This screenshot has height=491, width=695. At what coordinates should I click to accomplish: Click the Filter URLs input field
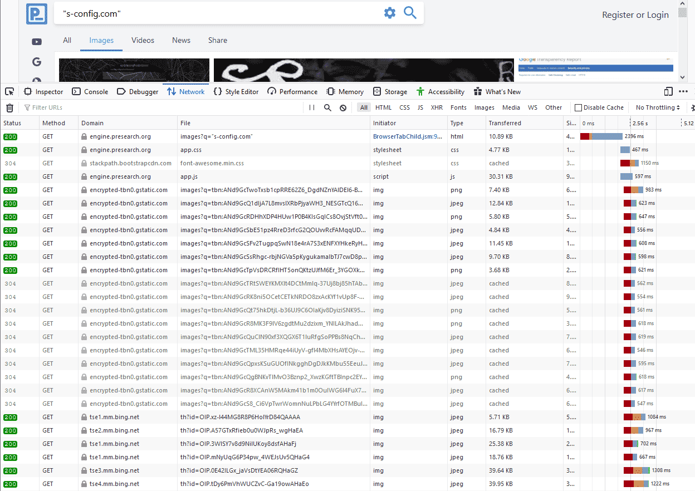(161, 107)
